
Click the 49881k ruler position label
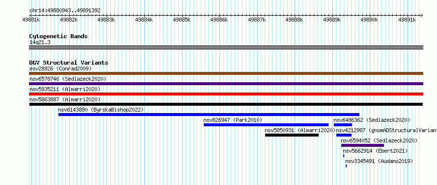click(31, 20)
